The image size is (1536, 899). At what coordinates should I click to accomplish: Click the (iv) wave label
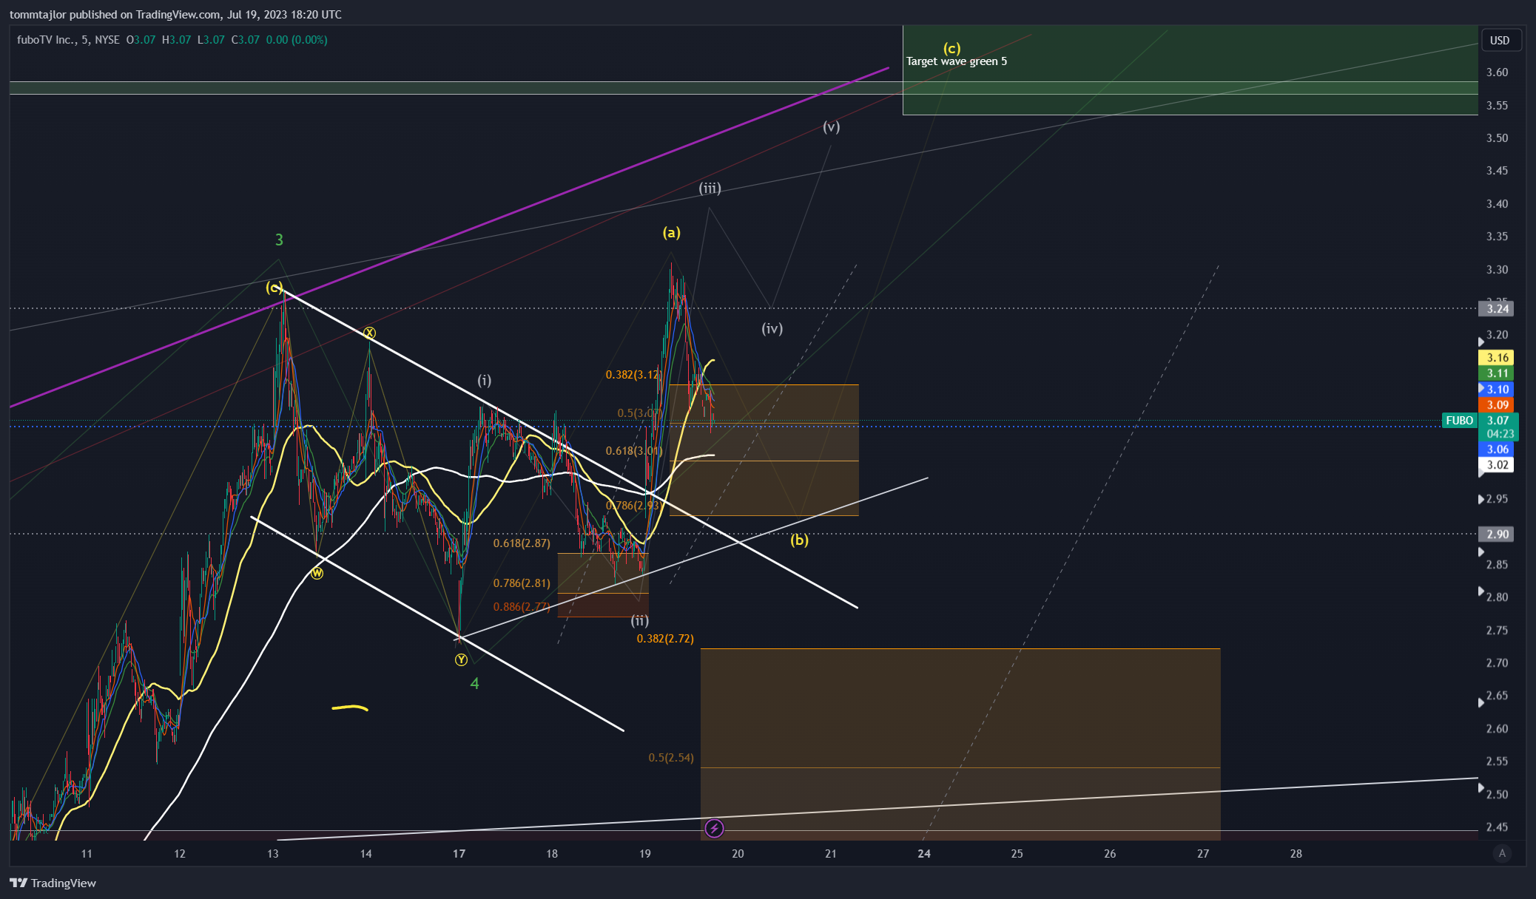(772, 328)
